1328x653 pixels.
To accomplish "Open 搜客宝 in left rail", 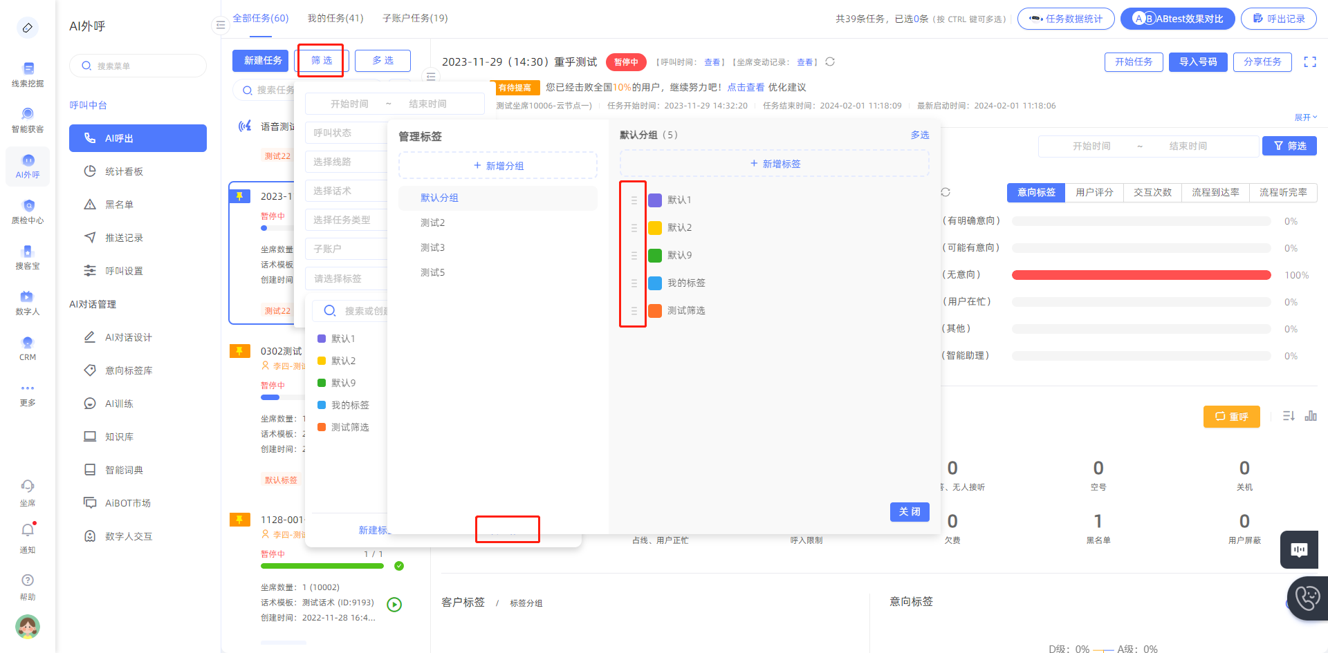I will click(28, 256).
